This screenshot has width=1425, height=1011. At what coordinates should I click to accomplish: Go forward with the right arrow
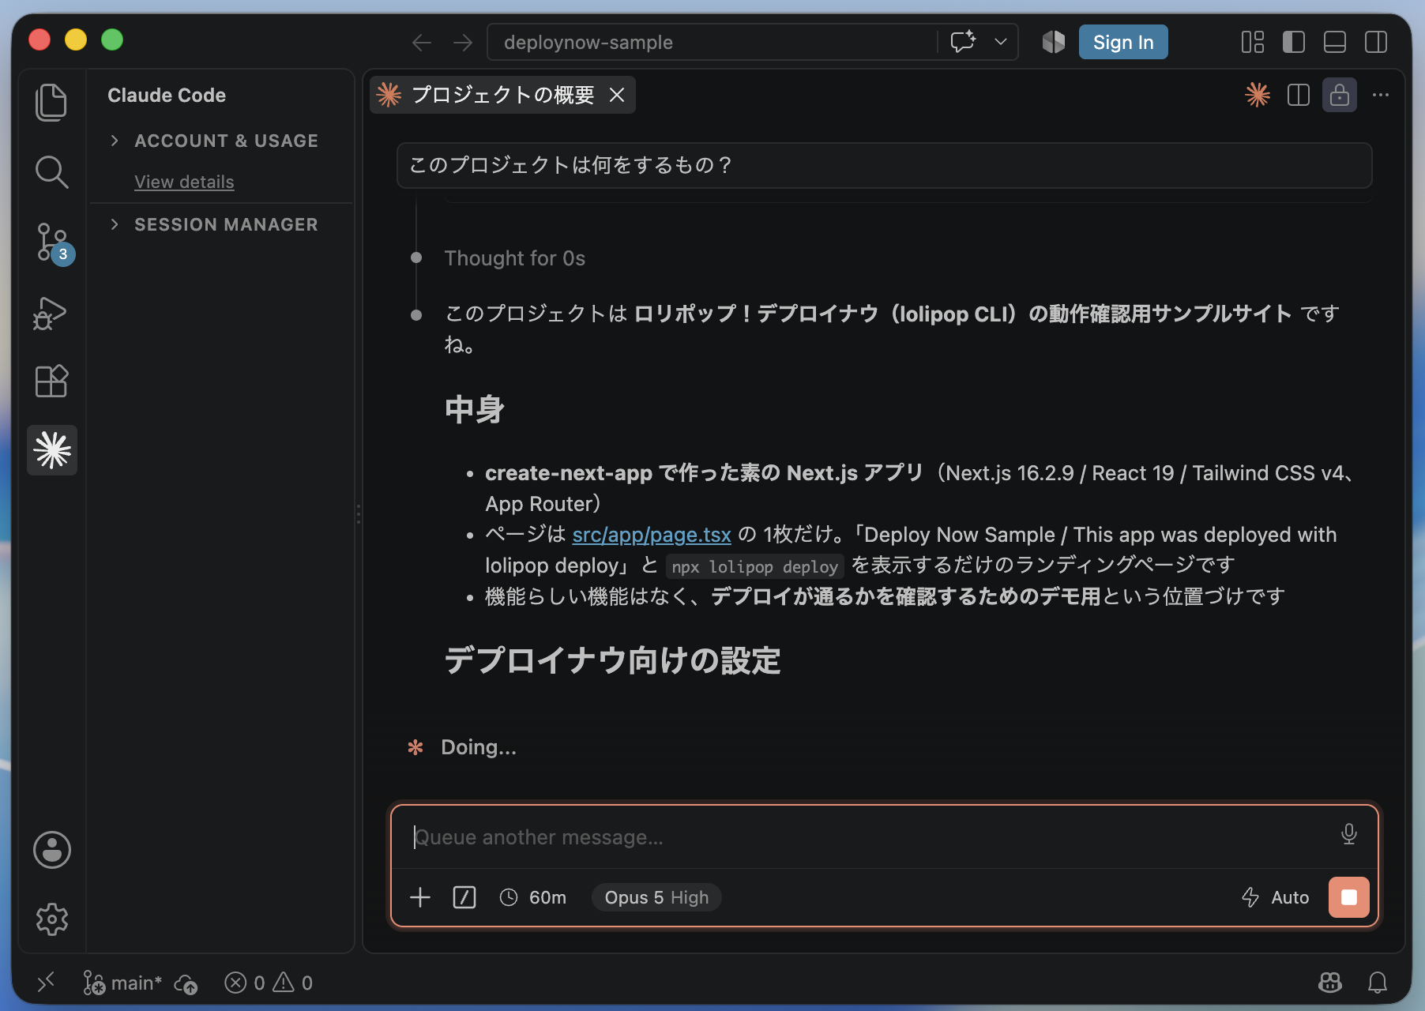coord(463,43)
